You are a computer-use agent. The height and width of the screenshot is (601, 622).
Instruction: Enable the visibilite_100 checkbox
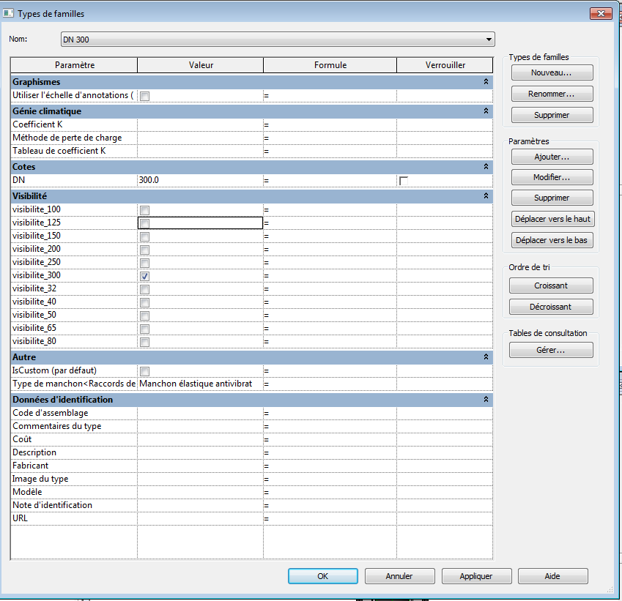click(145, 210)
